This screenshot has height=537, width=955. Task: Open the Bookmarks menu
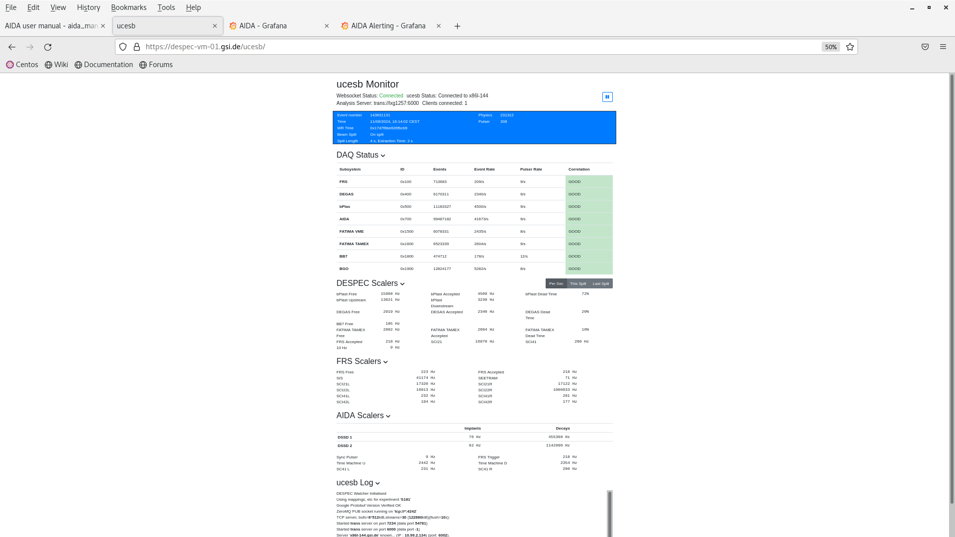pos(128,7)
